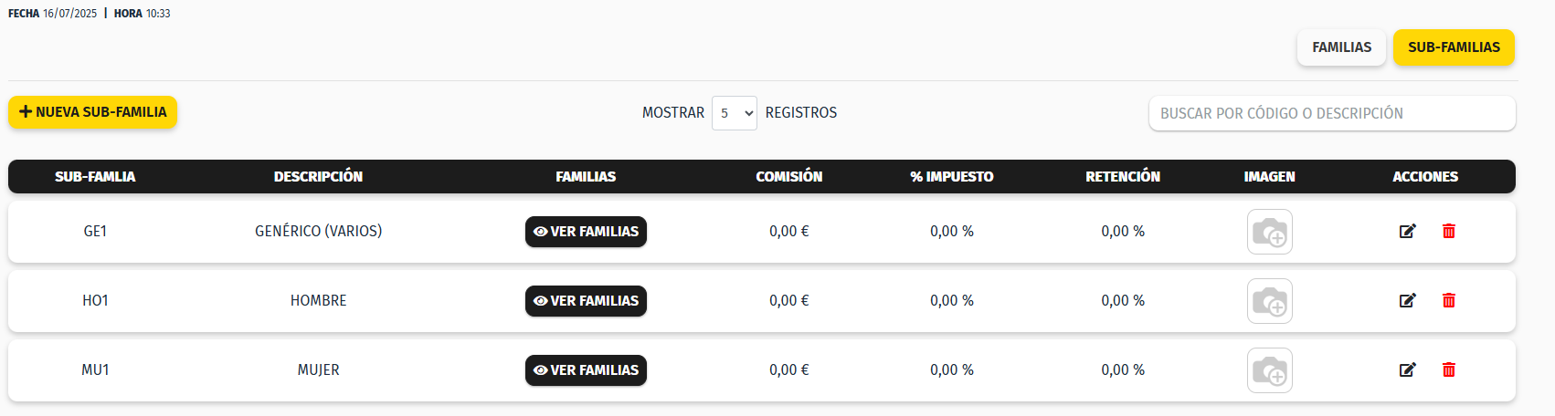Edit the GE1 sub-family row
Viewport: 1555px width, 416px height.
click(x=1407, y=232)
